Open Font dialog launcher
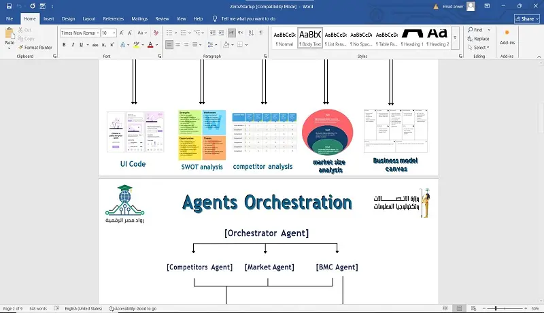 [x=160, y=56]
